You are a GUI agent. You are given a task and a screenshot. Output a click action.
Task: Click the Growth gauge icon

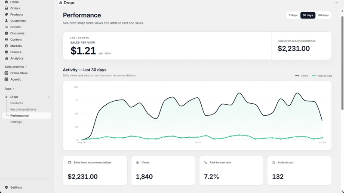[x=6, y=27]
